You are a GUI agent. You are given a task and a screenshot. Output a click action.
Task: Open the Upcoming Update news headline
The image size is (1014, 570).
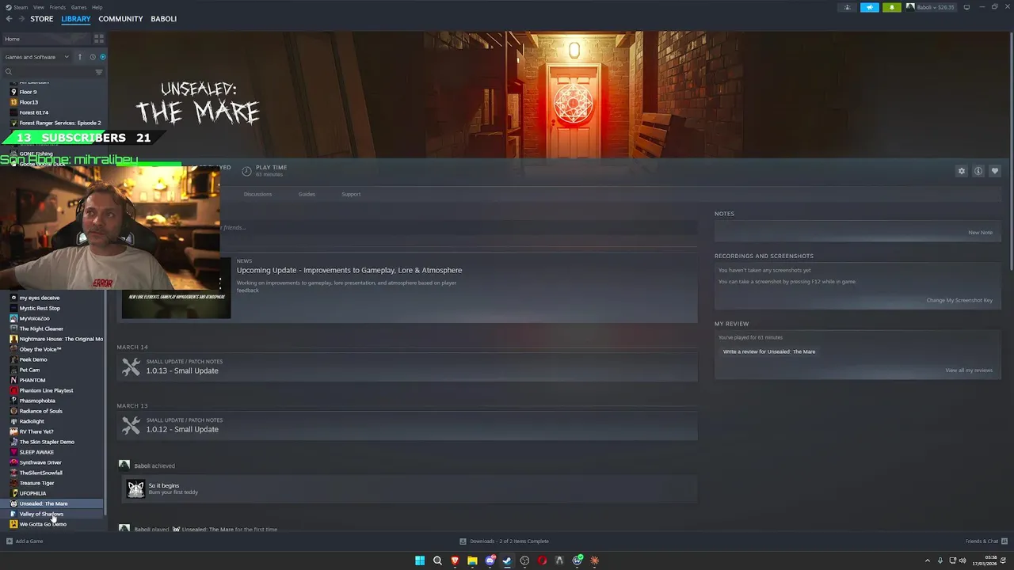coord(349,270)
